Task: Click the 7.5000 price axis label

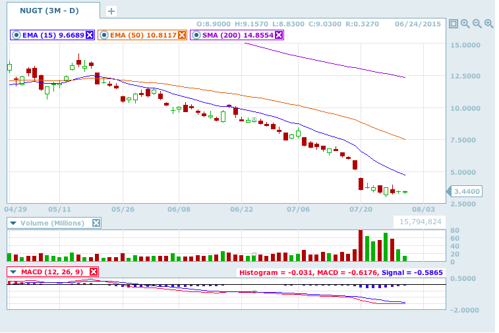Action: click(x=463, y=140)
